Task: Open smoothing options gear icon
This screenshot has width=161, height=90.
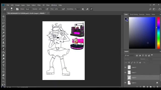Action: coord(83,9)
